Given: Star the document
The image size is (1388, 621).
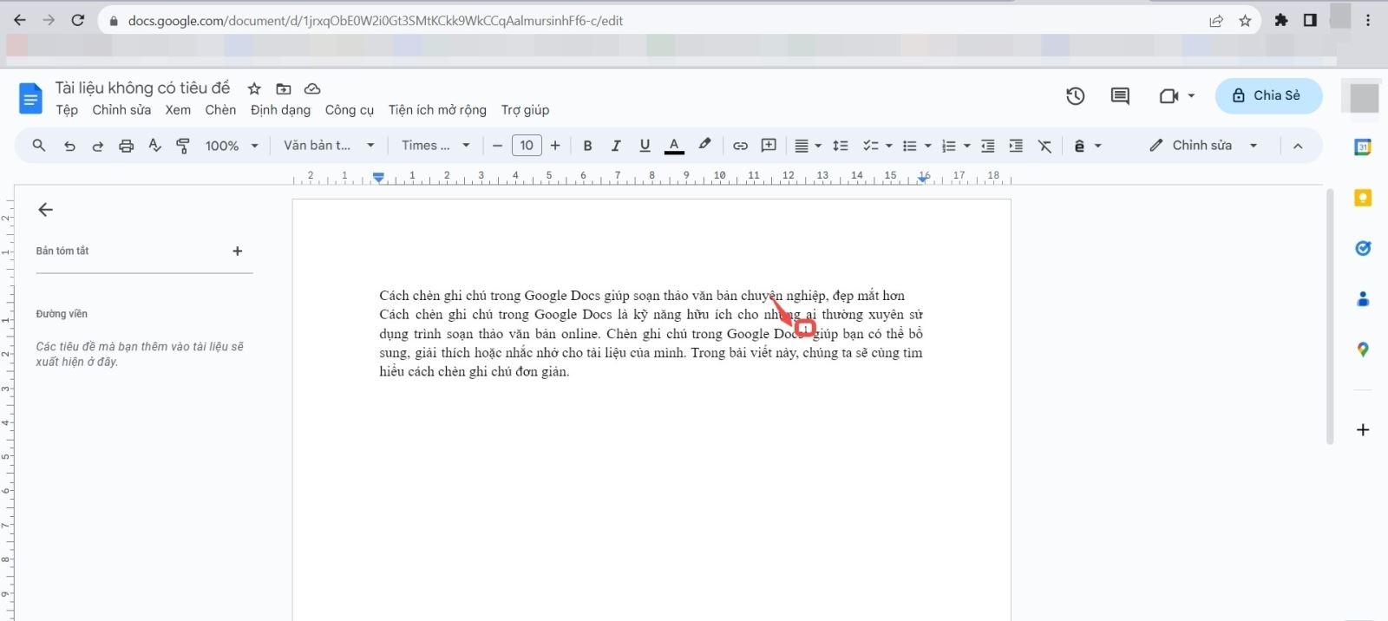Looking at the screenshot, I should click(x=254, y=88).
